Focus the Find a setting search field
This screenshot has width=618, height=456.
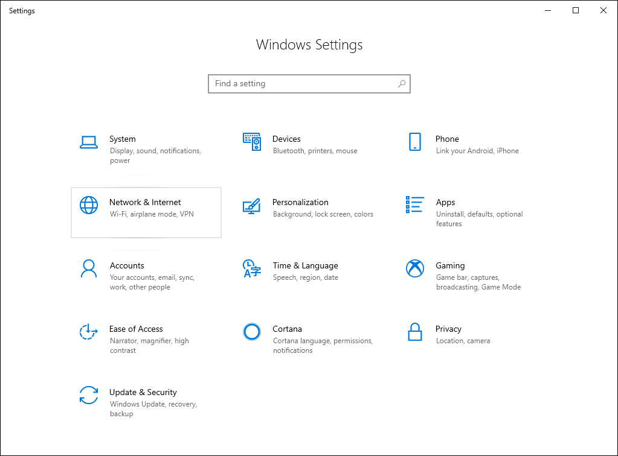pyautogui.click(x=302, y=84)
